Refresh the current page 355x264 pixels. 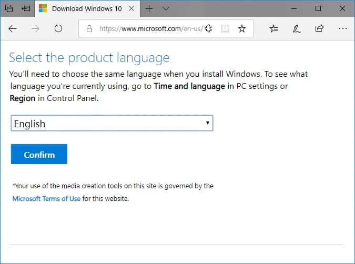point(58,28)
